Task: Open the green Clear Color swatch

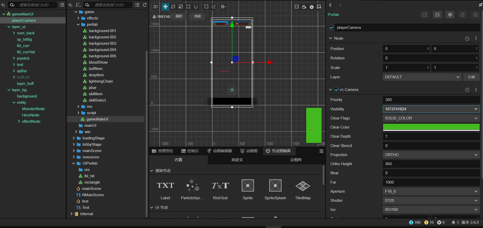Action: click(x=431, y=127)
